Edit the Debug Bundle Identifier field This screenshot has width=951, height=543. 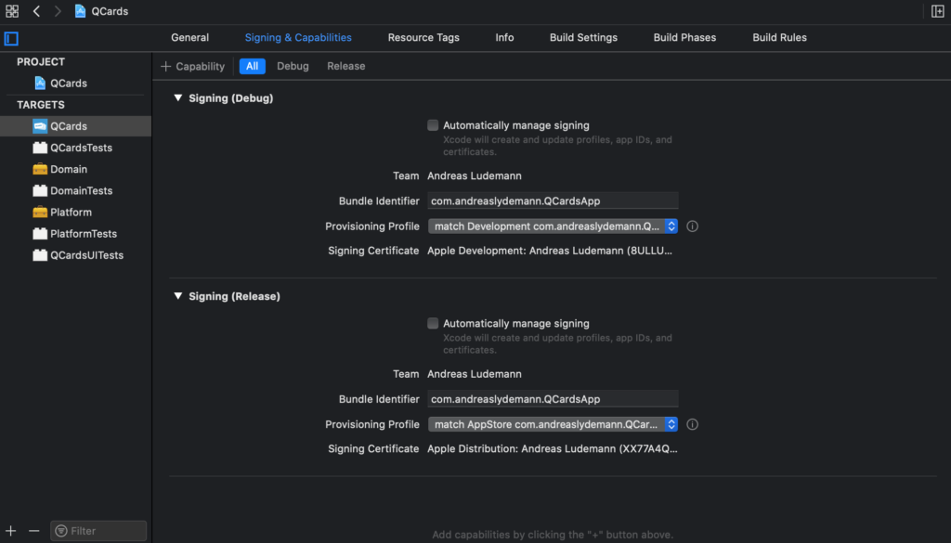pos(553,200)
